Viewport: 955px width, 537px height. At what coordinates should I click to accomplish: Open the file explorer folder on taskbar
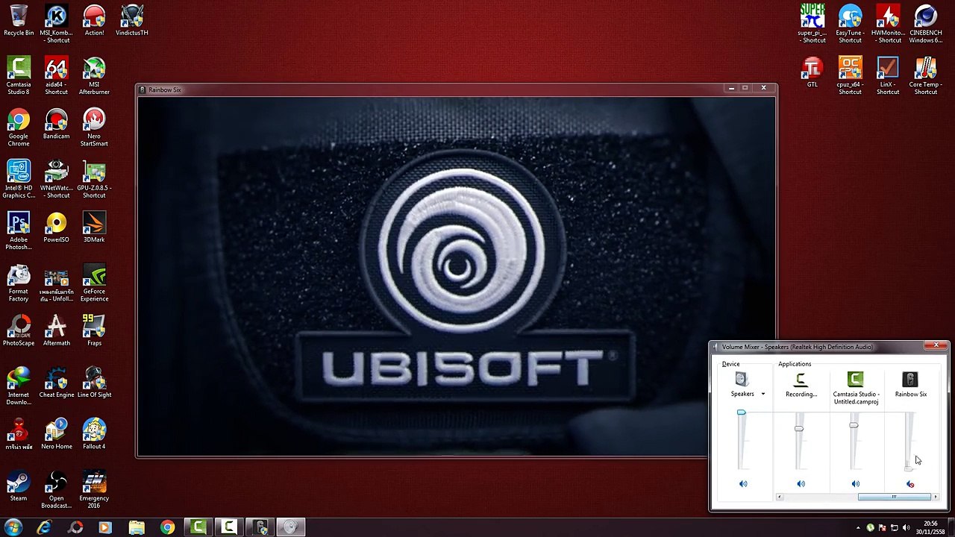click(x=137, y=527)
